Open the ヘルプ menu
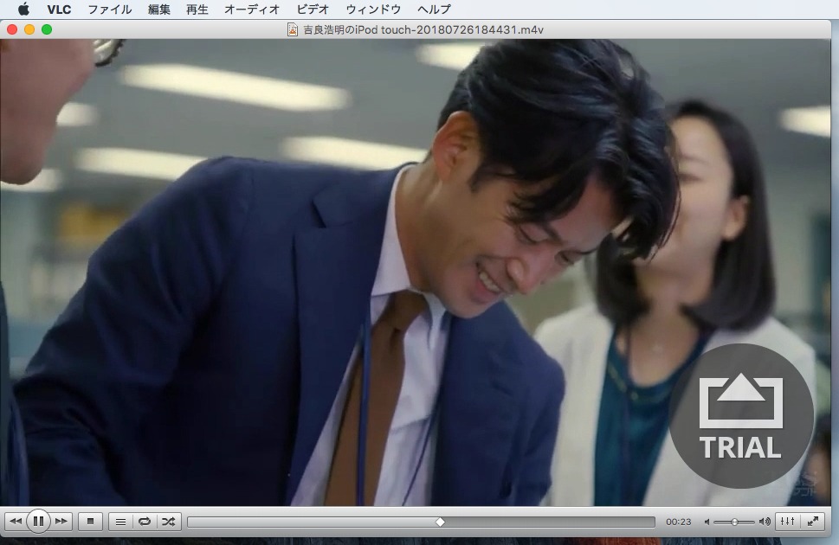The height and width of the screenshot is (545, 839). point(434,10)
